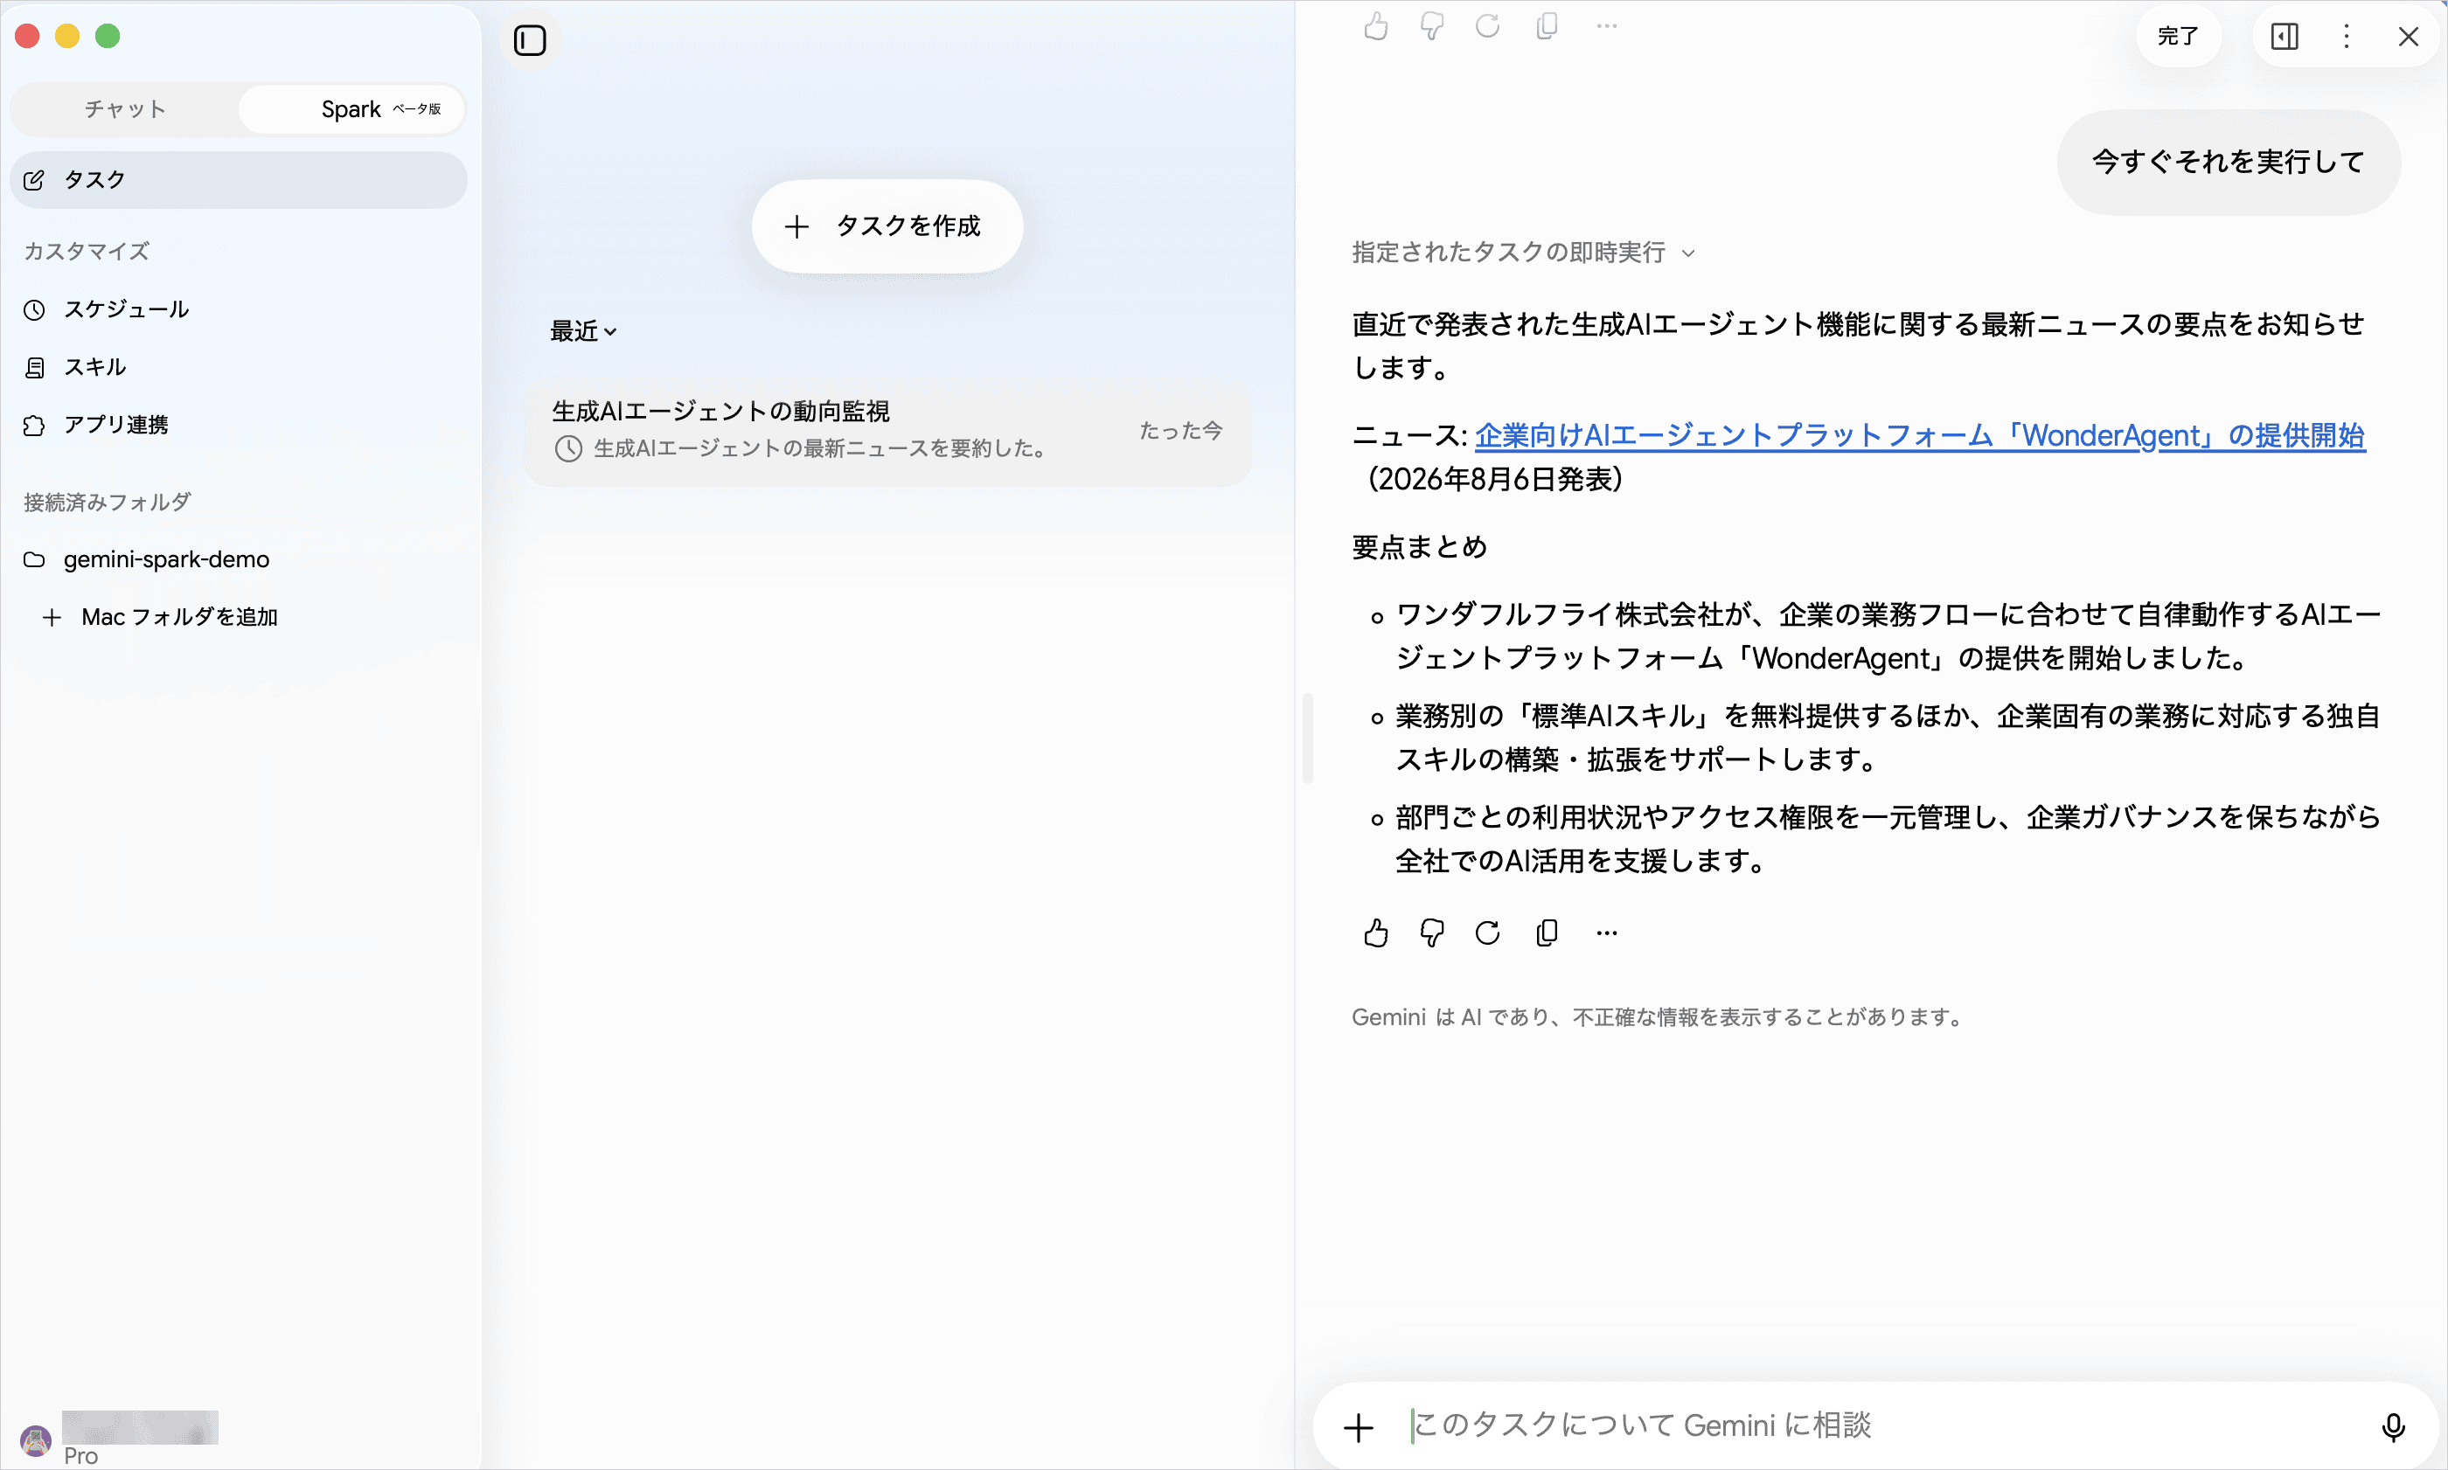Image resolution: width=2448 pixels, height=1470 pixels.
Task: Click the 完了 button
Action: point(2178,37)
